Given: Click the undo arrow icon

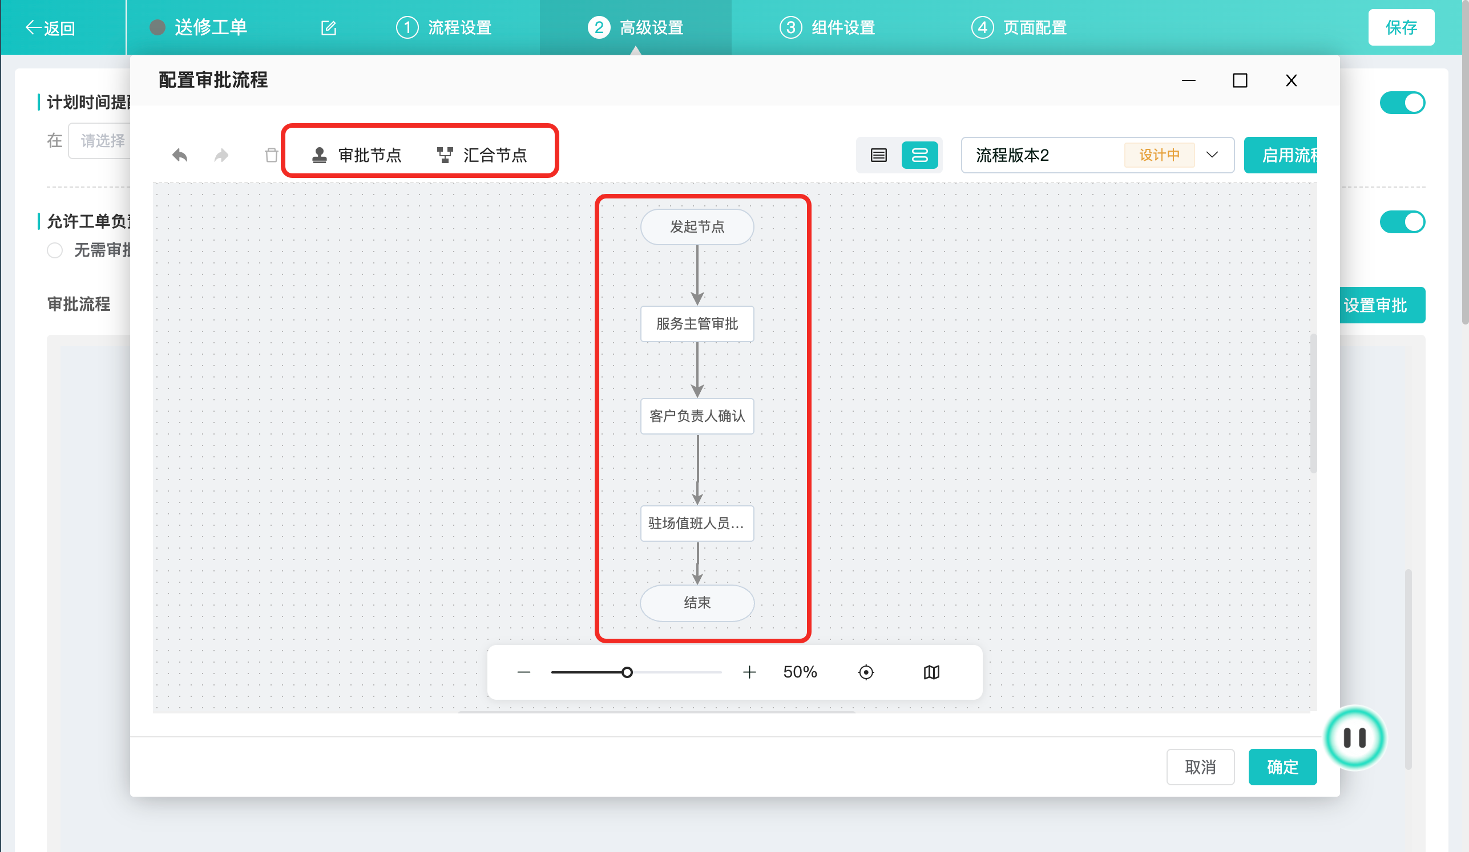Looking at the screenshot, I should point(180,155).
